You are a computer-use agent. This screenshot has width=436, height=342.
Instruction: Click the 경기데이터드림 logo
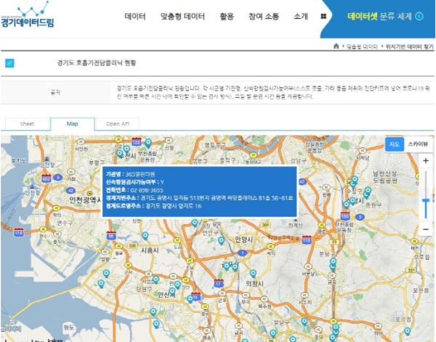(x=29, y=16)
